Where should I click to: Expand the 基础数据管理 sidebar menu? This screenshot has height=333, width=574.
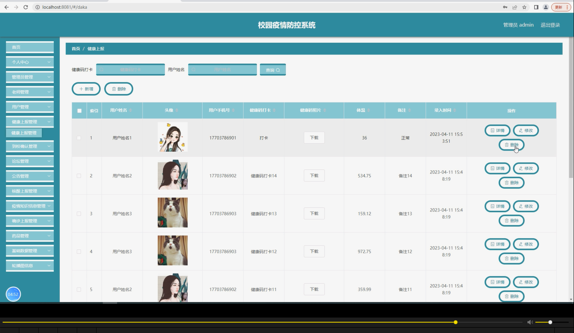coord(30,251)
